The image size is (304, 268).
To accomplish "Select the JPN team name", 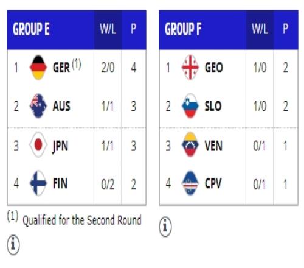I will (60, 146).
